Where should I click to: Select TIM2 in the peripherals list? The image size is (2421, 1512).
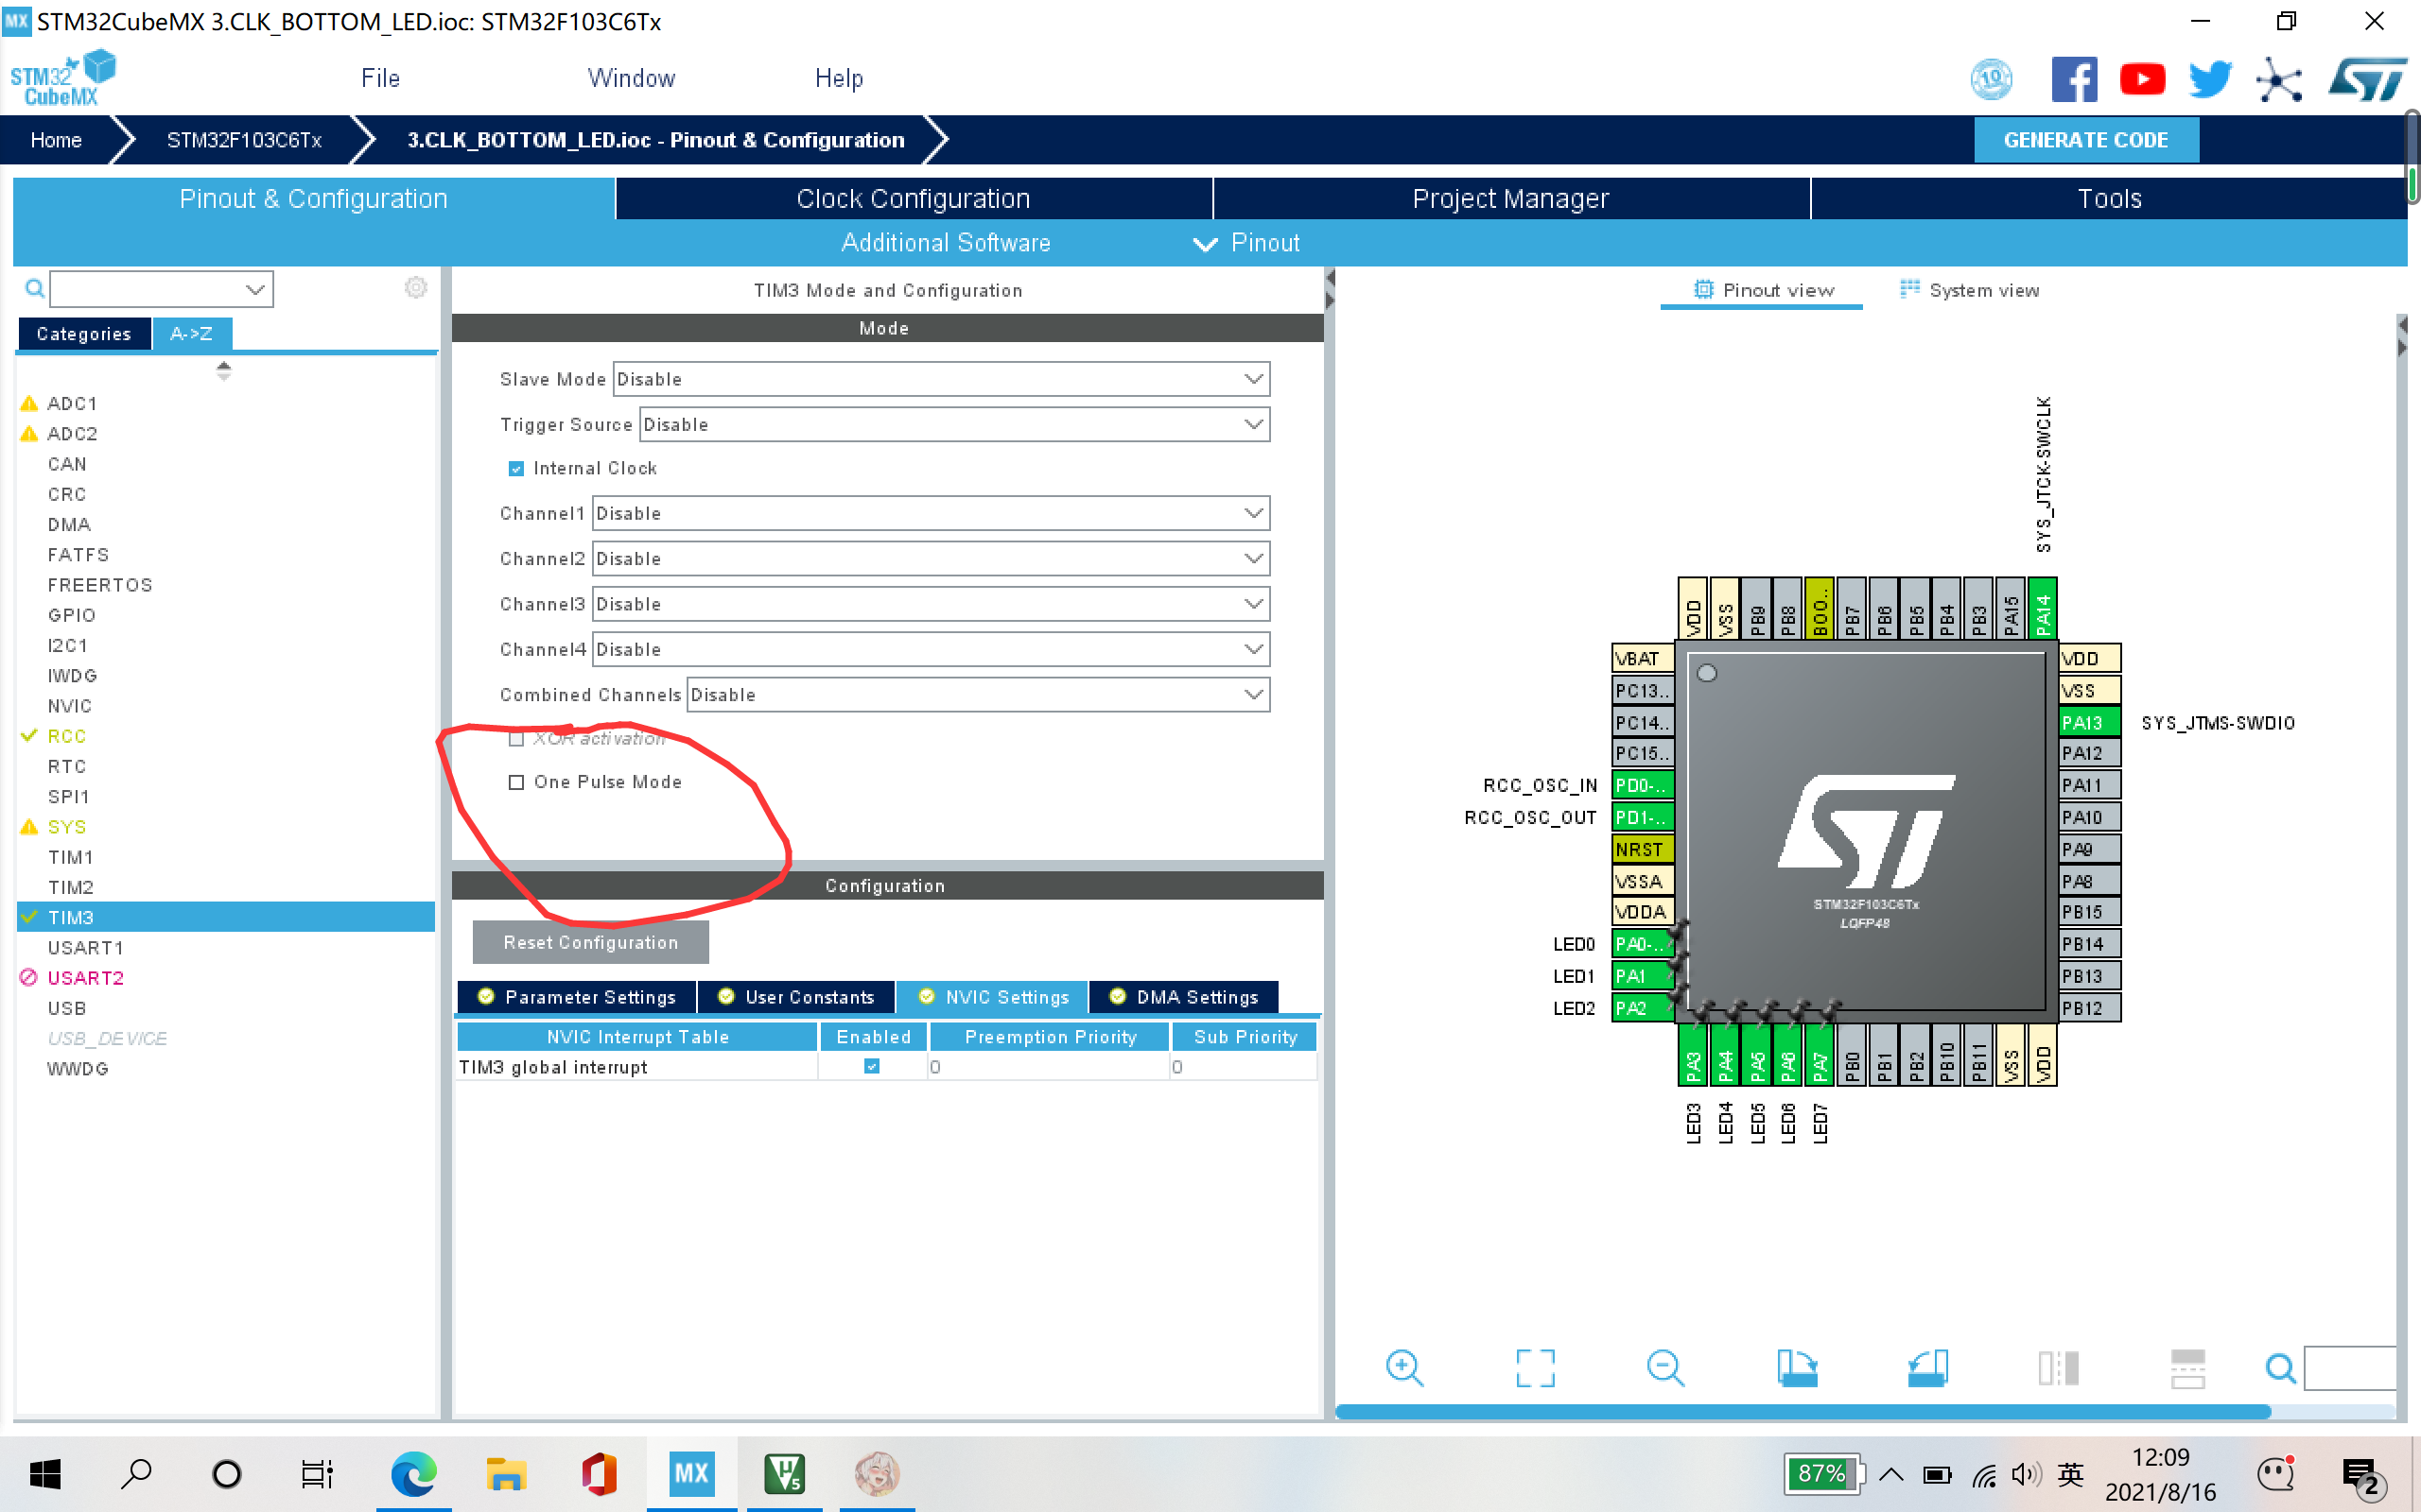(70, 886)
